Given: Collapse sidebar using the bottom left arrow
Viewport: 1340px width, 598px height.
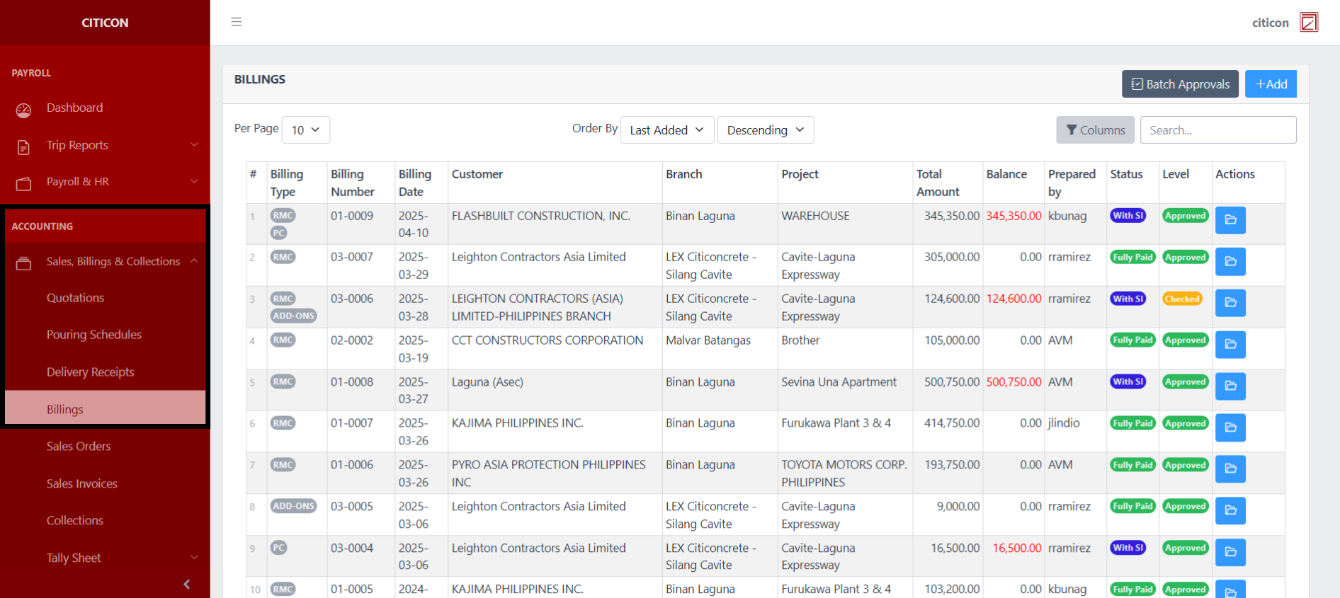Looking at the screenshot, I should (x=187, y=584).
